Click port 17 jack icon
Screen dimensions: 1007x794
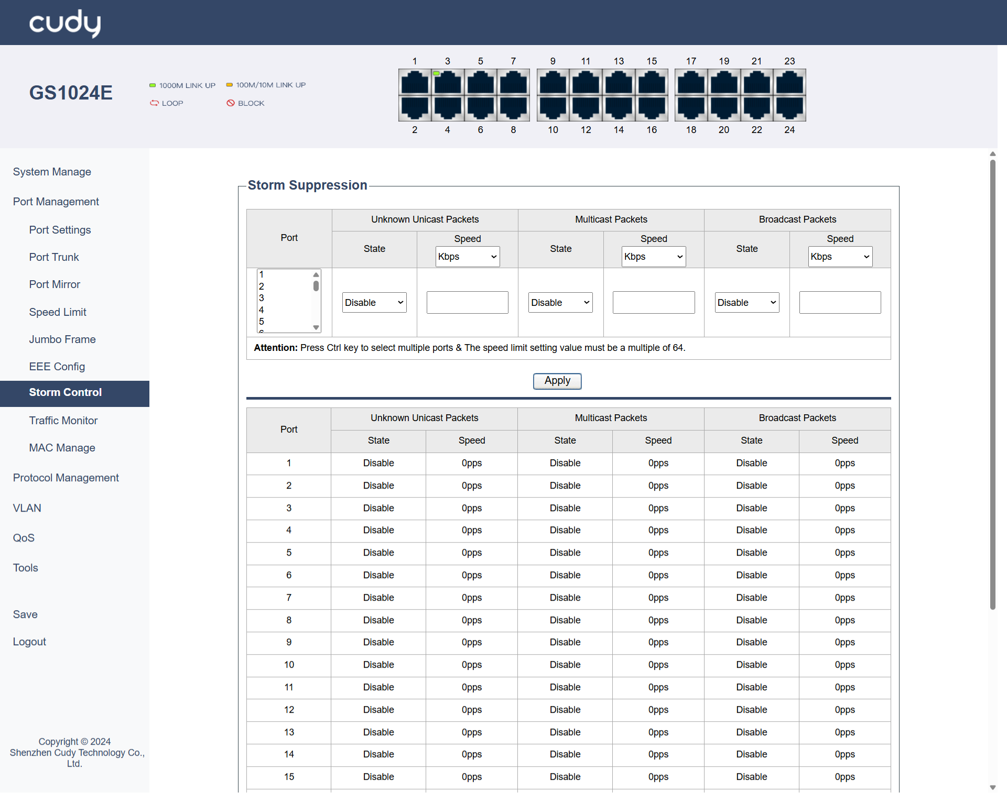coord(691,83)
